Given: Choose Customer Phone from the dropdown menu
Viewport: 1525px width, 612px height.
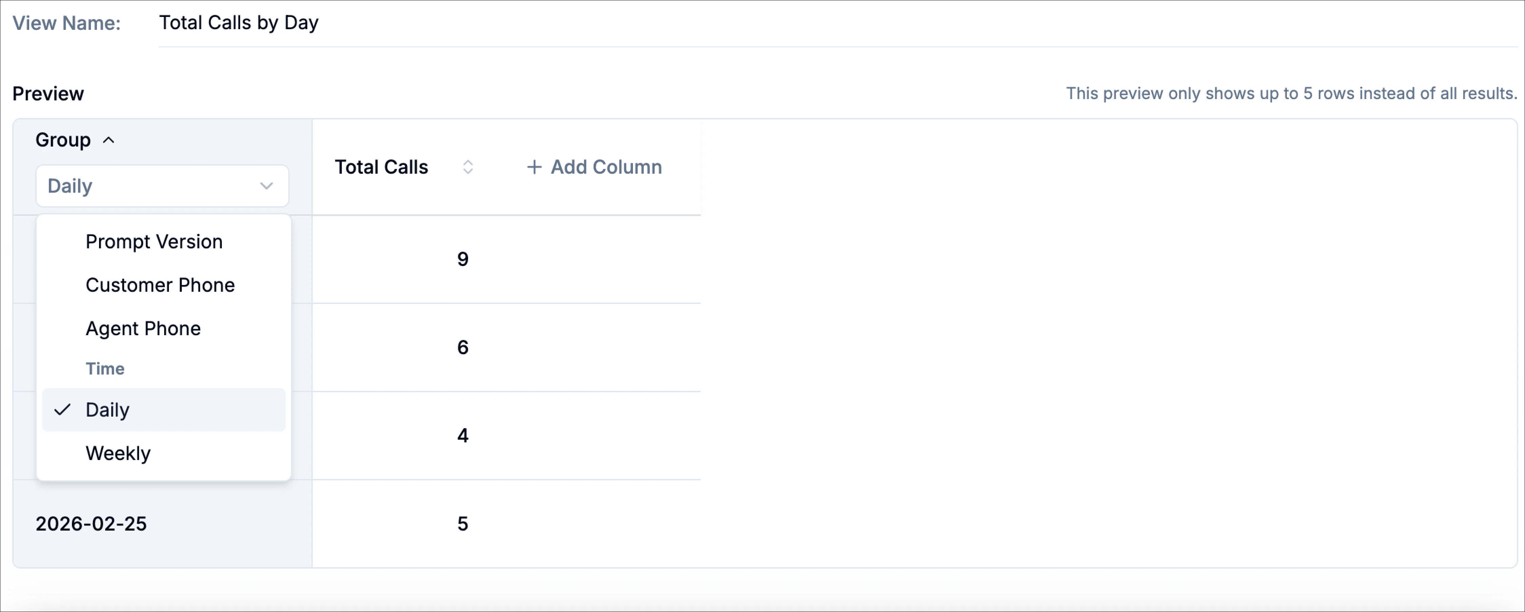Looking at the screenshot, I should tap(160, 285).
